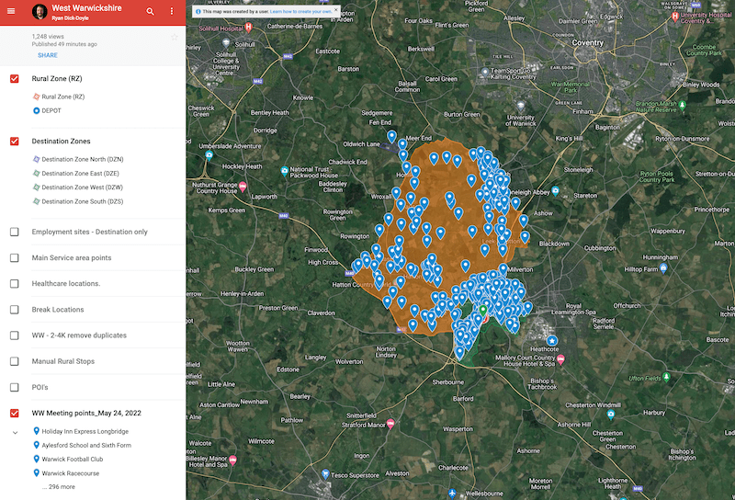Click the Stratford Manor hotel pin
The width and height of the screenshot is (735, 500).
390,424
